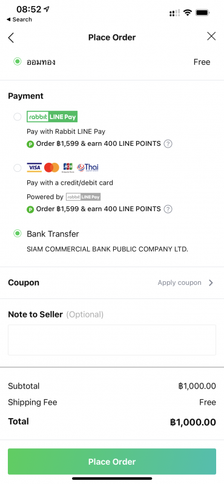The height and width of the screenshot is (484, 224).
Task: Open Apply coupon link
Action: 180,283
